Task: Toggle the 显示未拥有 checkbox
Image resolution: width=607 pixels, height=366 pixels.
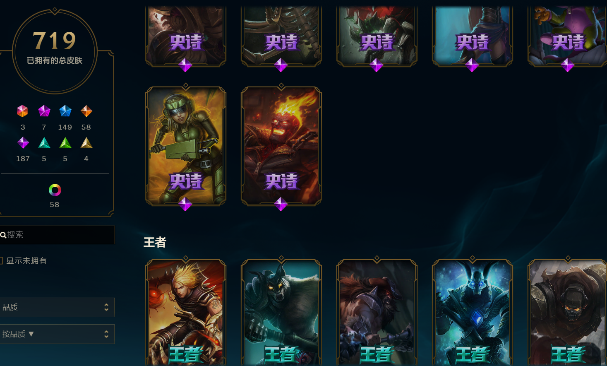Action: pyautogui.click(x=1, y=260)
